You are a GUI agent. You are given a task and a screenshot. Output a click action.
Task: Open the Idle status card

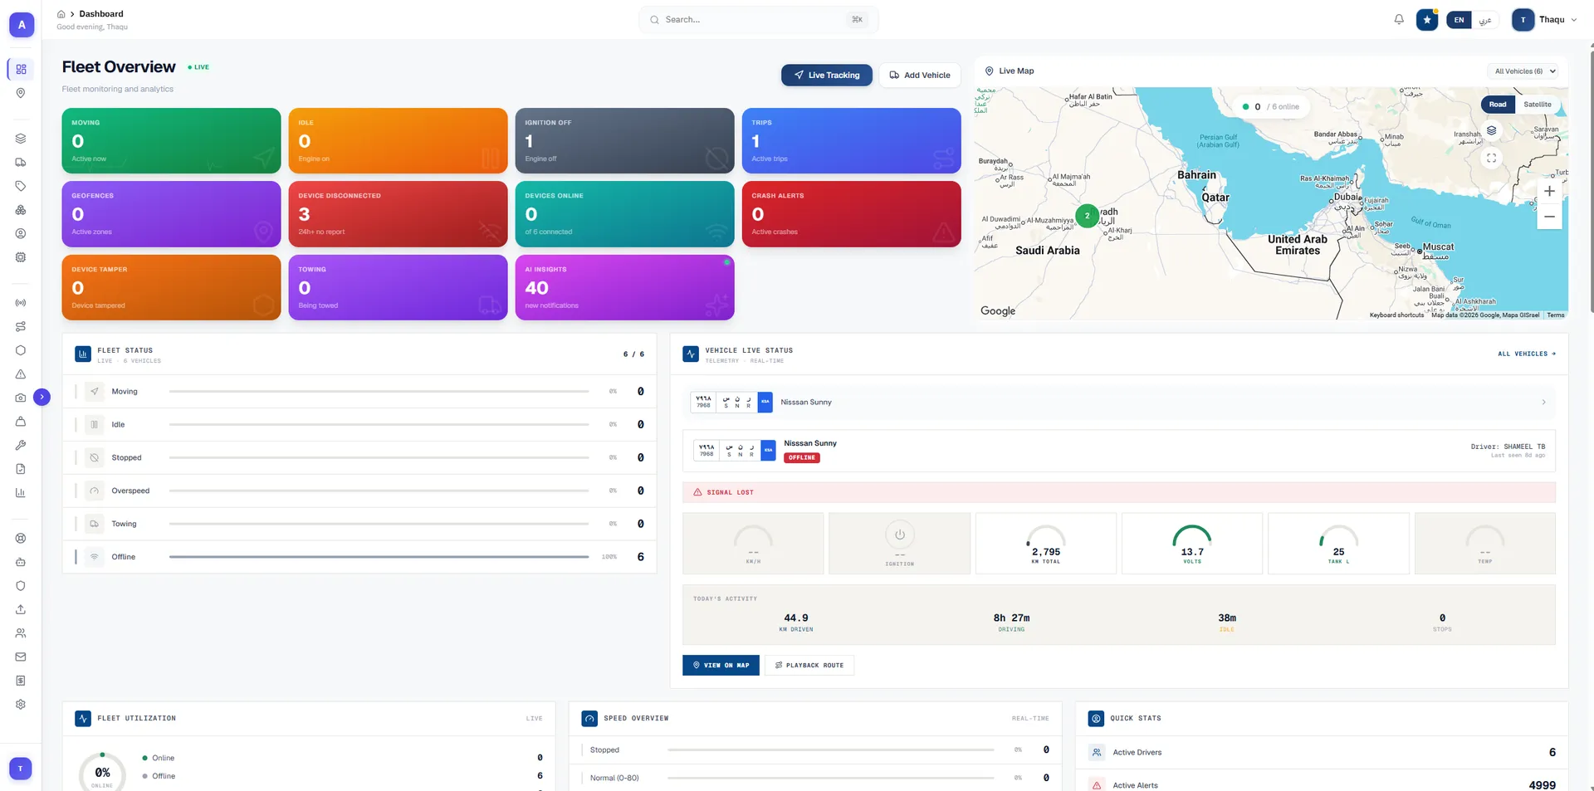(x=398, y=141)
